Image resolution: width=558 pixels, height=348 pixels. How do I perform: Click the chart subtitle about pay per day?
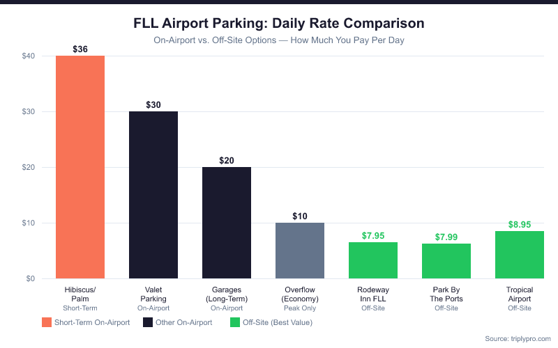[279, 40]
